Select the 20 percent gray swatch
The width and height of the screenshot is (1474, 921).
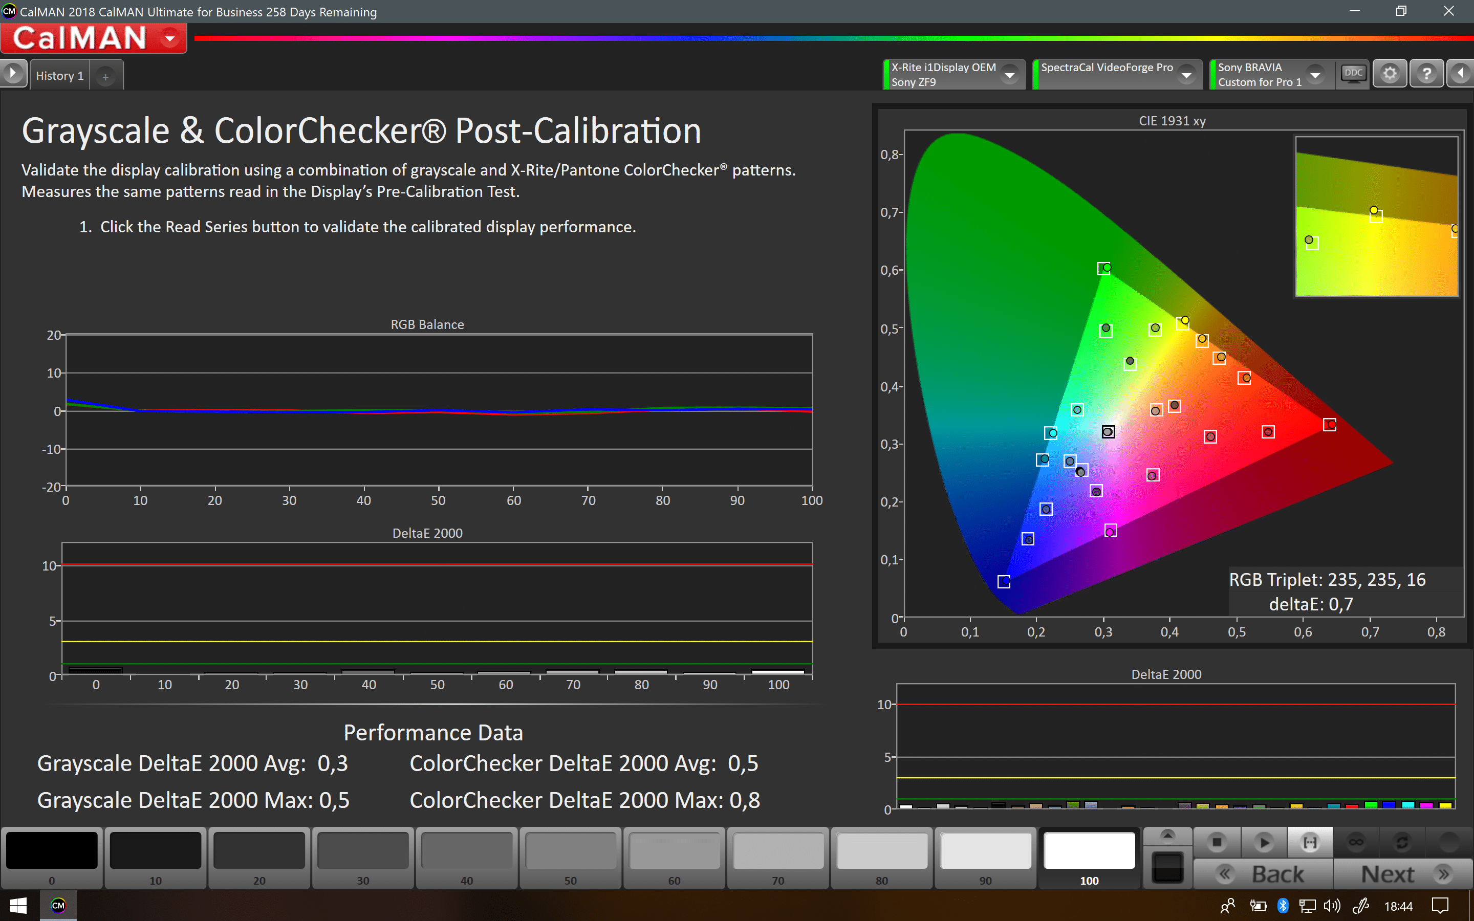(x=259, y=858)
